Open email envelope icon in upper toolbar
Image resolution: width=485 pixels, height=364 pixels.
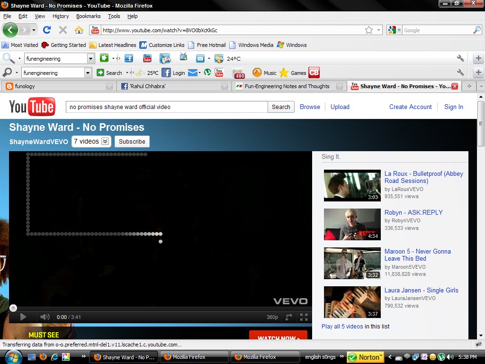tap(200, 58)
